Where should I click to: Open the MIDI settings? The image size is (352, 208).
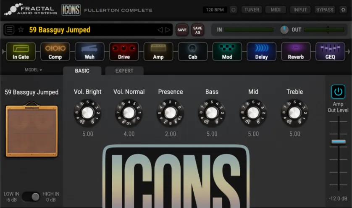(276, 10)
